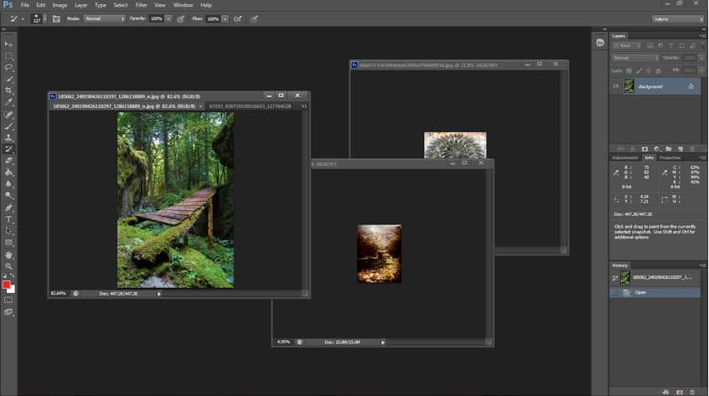This screenshot has width=709, height=396.
Task: Open the Edit menu
Action: [41, 5]
